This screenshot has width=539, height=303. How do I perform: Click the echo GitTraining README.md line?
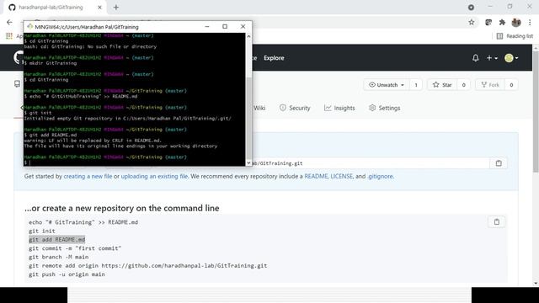[83, 222]
